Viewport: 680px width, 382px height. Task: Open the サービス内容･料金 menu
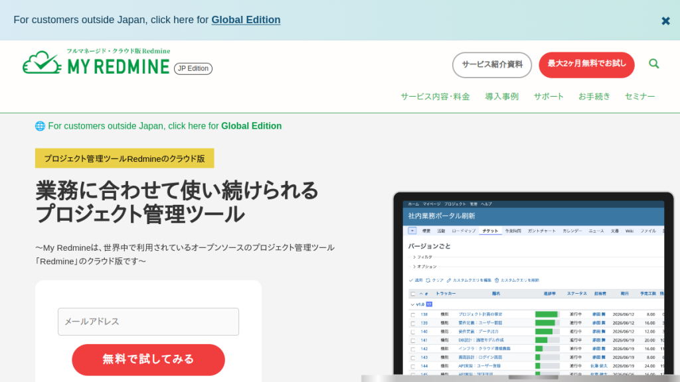click(435, 97)
